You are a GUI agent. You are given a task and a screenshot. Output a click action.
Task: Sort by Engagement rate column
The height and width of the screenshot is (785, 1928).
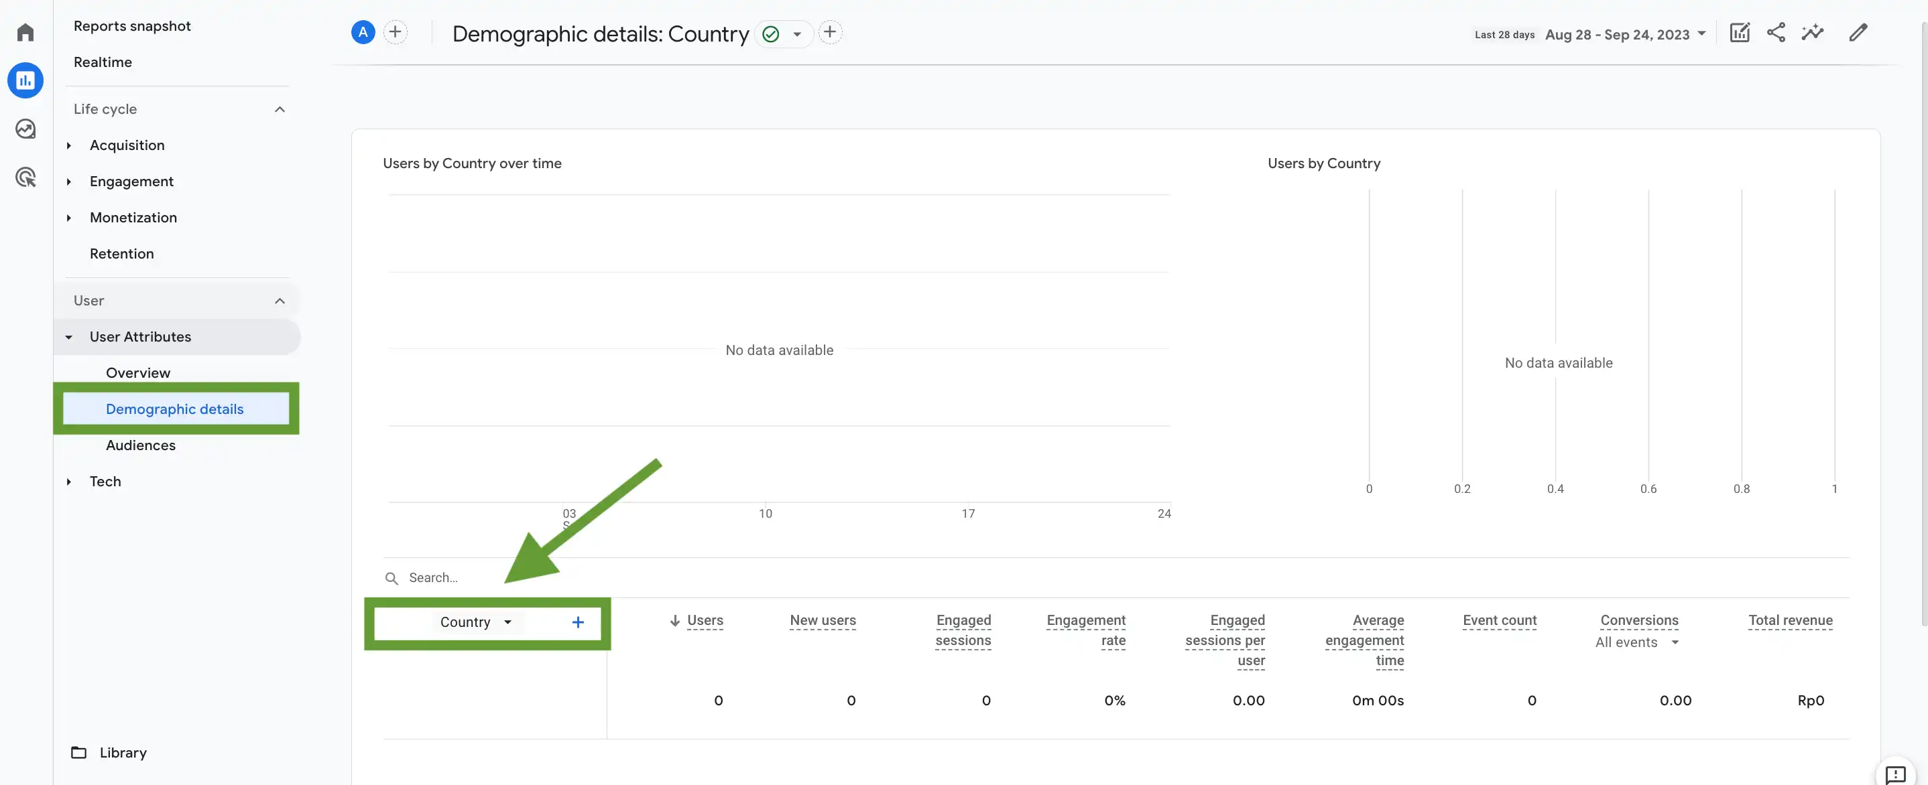(1086, 630)
